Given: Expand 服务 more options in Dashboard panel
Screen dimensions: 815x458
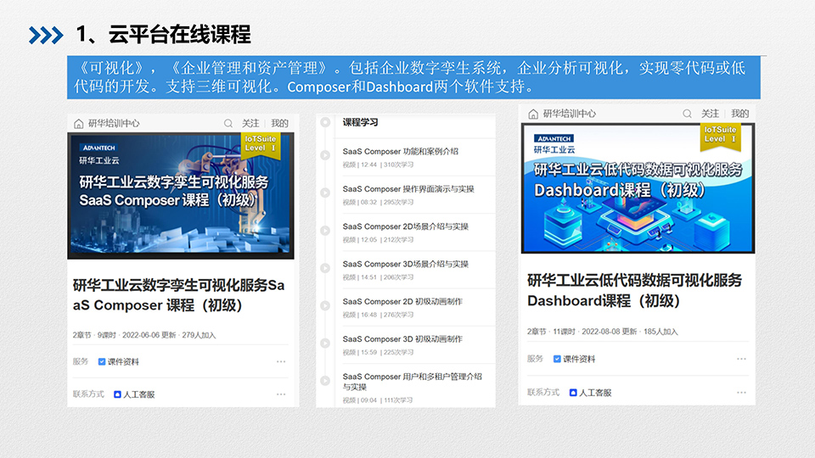Looking at the screenshot, I should click(741, 359).
